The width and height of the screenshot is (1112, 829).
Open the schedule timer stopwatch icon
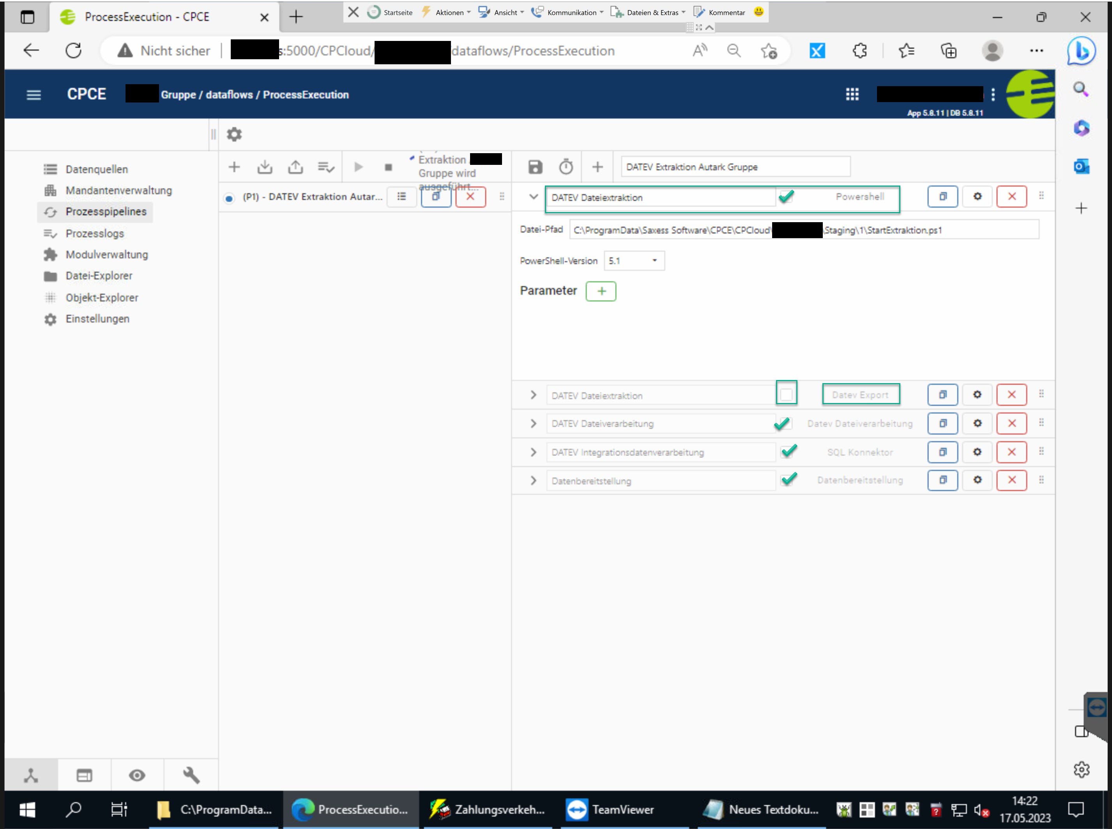[x=566, y=166]
